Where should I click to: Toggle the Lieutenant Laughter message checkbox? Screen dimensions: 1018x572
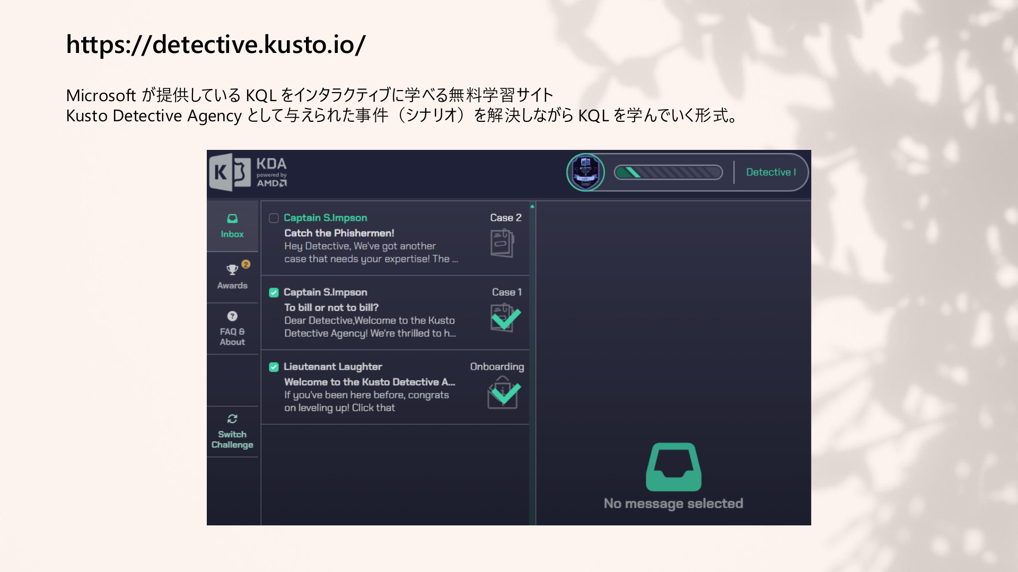274,367
